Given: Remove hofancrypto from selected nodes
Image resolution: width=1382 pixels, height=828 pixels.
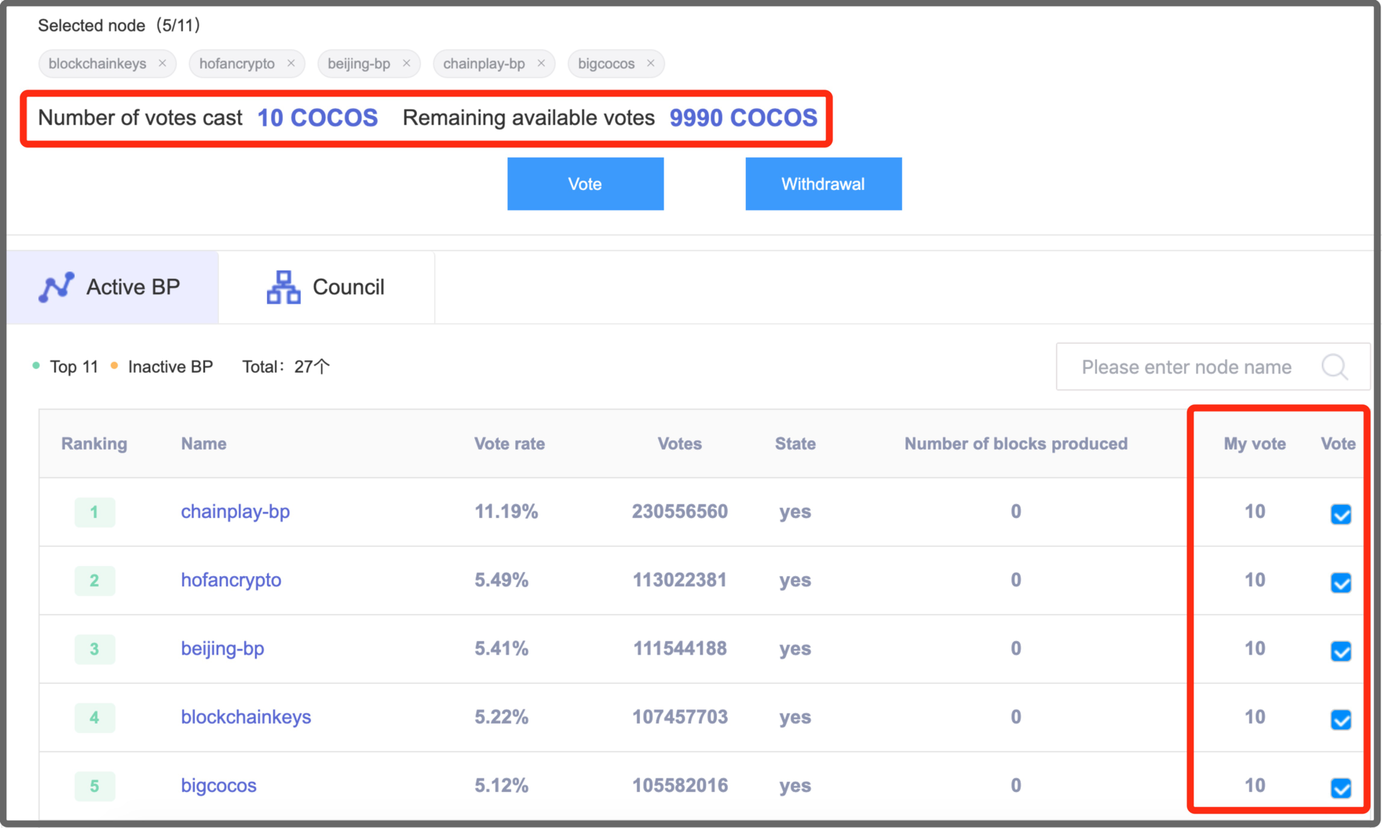Looking at the screenshot, I should click(x=291, y=63).
